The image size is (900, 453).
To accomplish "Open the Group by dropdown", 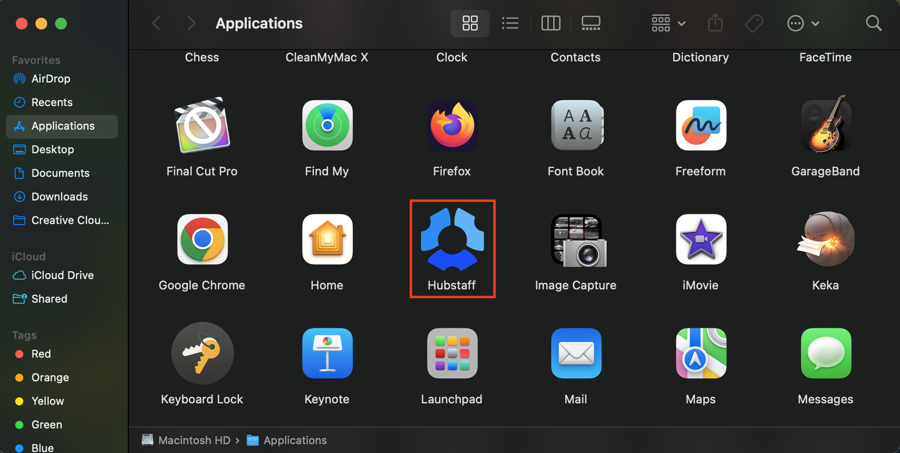I will [668, 23].
